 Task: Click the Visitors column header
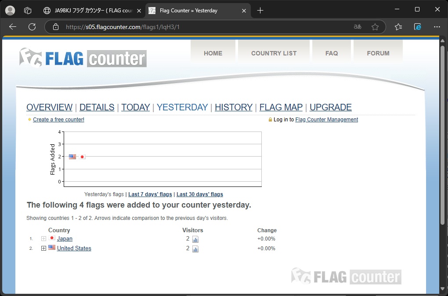point(193,230)
